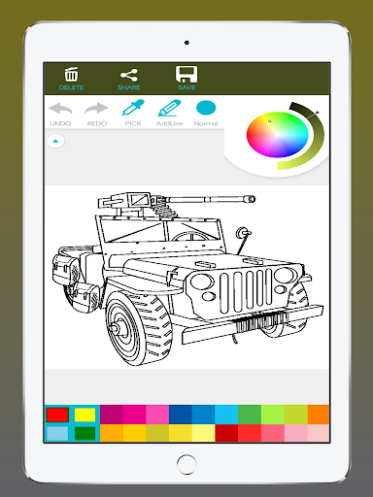Choose the purple-magenta palette color
Image resolution: width=373 pixels, height=497 pixels.
[112, 414]
